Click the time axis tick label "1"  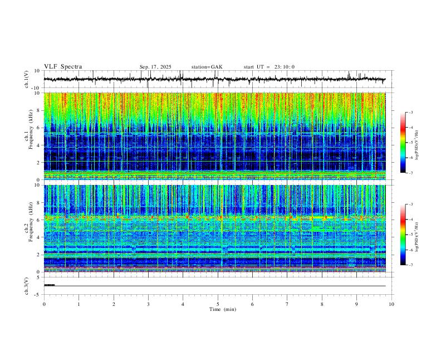[x=79, y=304]
